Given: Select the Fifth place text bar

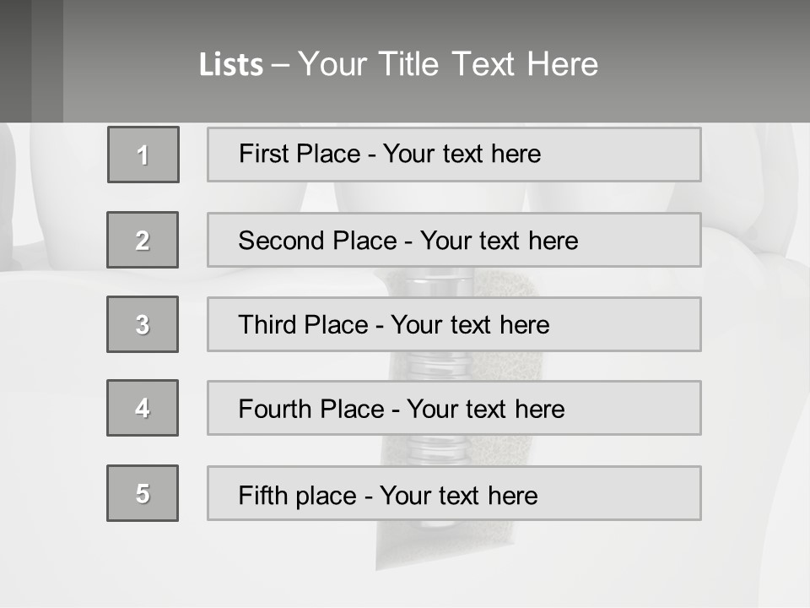Looking at the screenshot, I should click(x=454, y=493).
